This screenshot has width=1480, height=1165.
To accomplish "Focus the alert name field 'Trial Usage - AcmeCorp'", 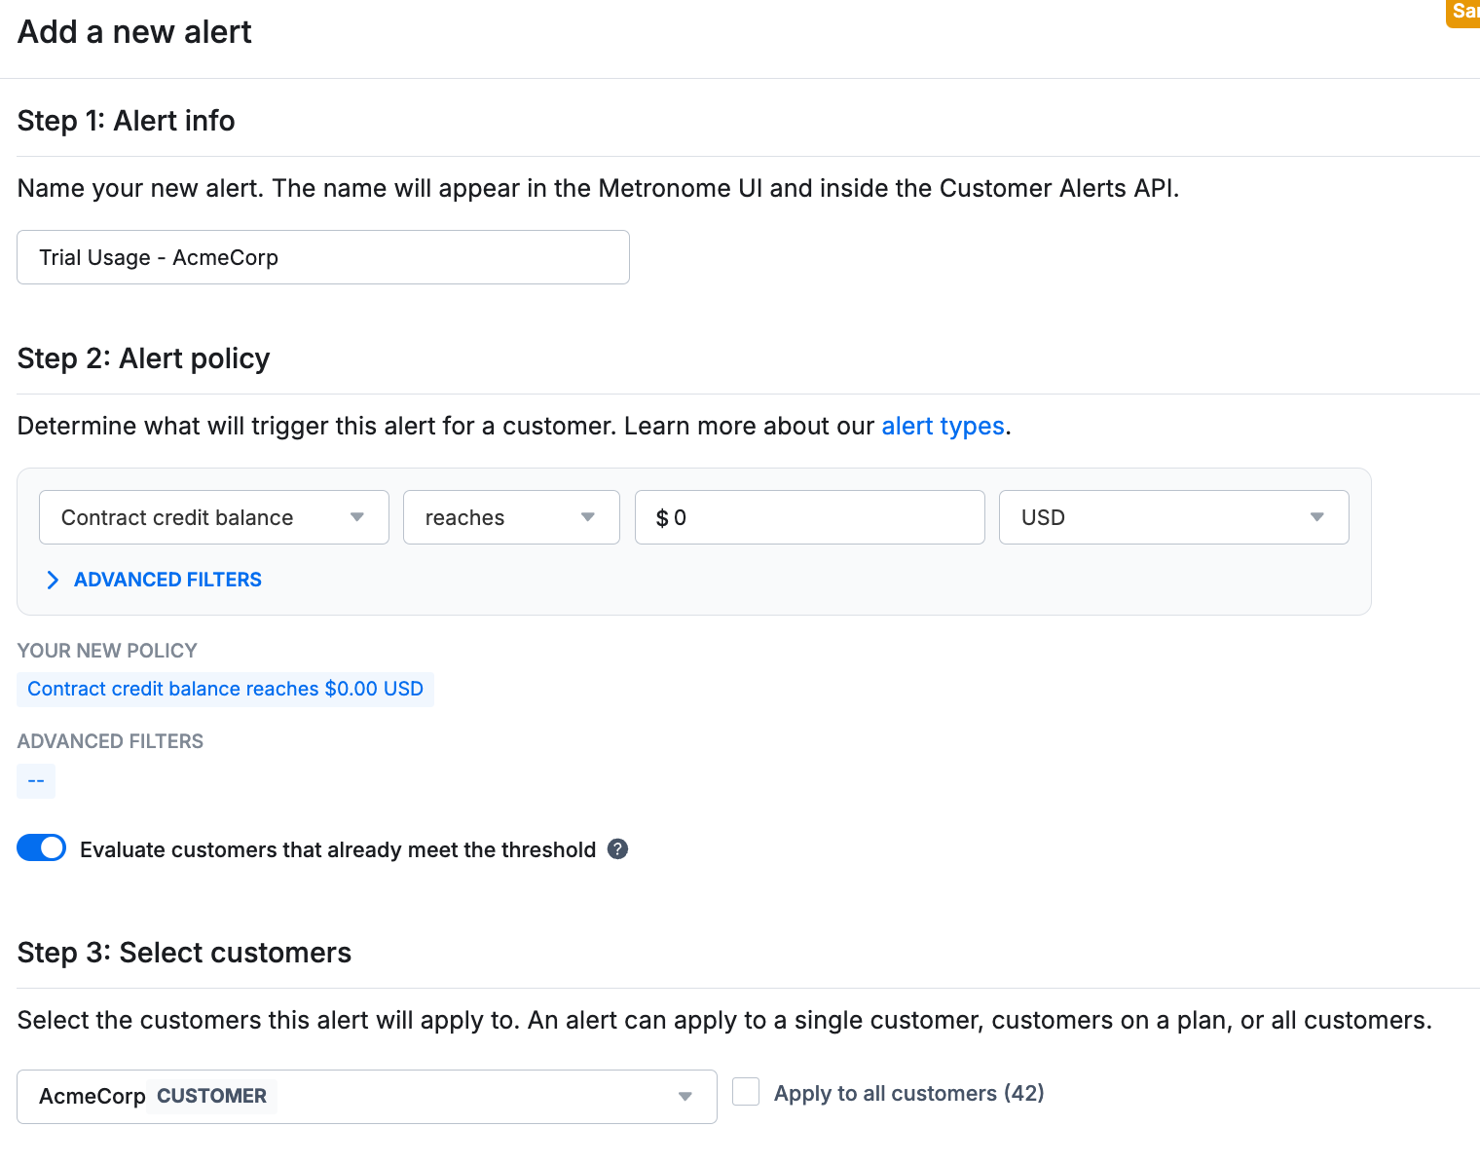I will coord(323,257).
